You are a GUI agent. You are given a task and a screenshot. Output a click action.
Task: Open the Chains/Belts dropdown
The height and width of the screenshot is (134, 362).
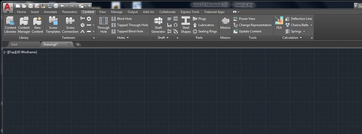(x=311, y=25)
